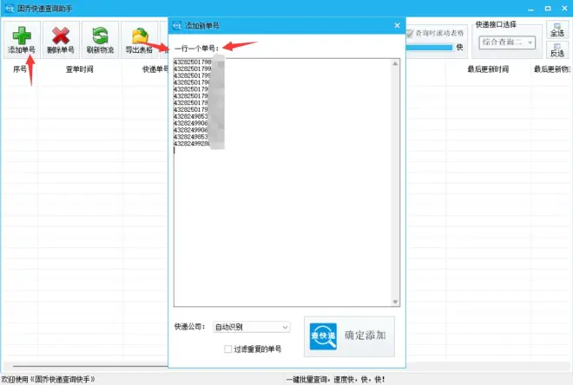Enable 过滤重复的单号 checkbox
The height and width of the screenshot is (385, 573).
(x=227, y=349)
